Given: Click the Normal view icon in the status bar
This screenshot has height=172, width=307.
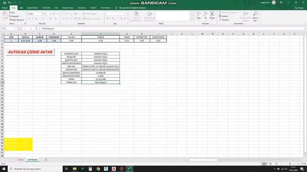Looking at the screenshot, I should click(x=264, y=164).
